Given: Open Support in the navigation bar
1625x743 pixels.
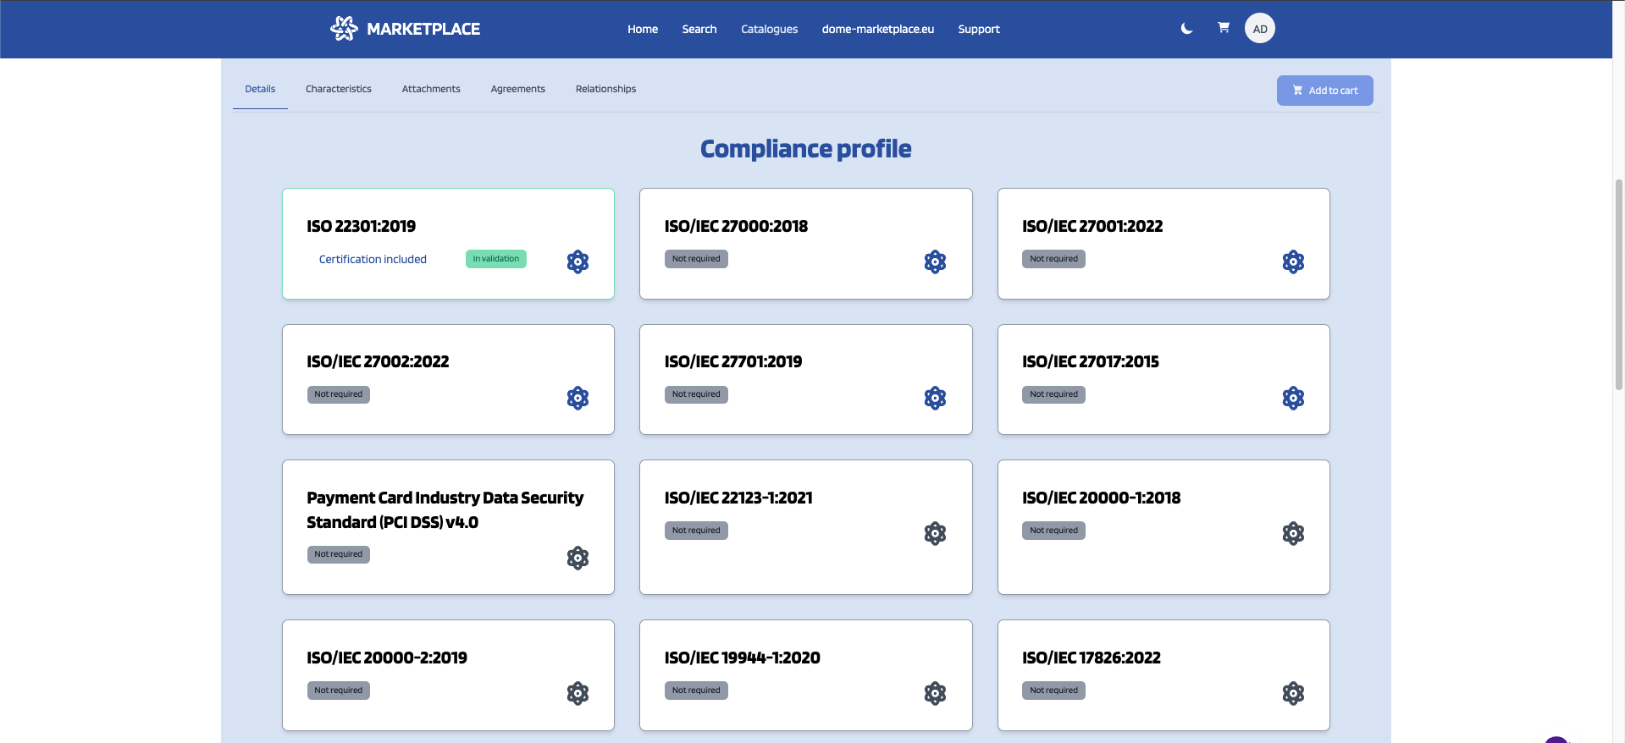Looking at the screenshot, I should pos(979,29).
